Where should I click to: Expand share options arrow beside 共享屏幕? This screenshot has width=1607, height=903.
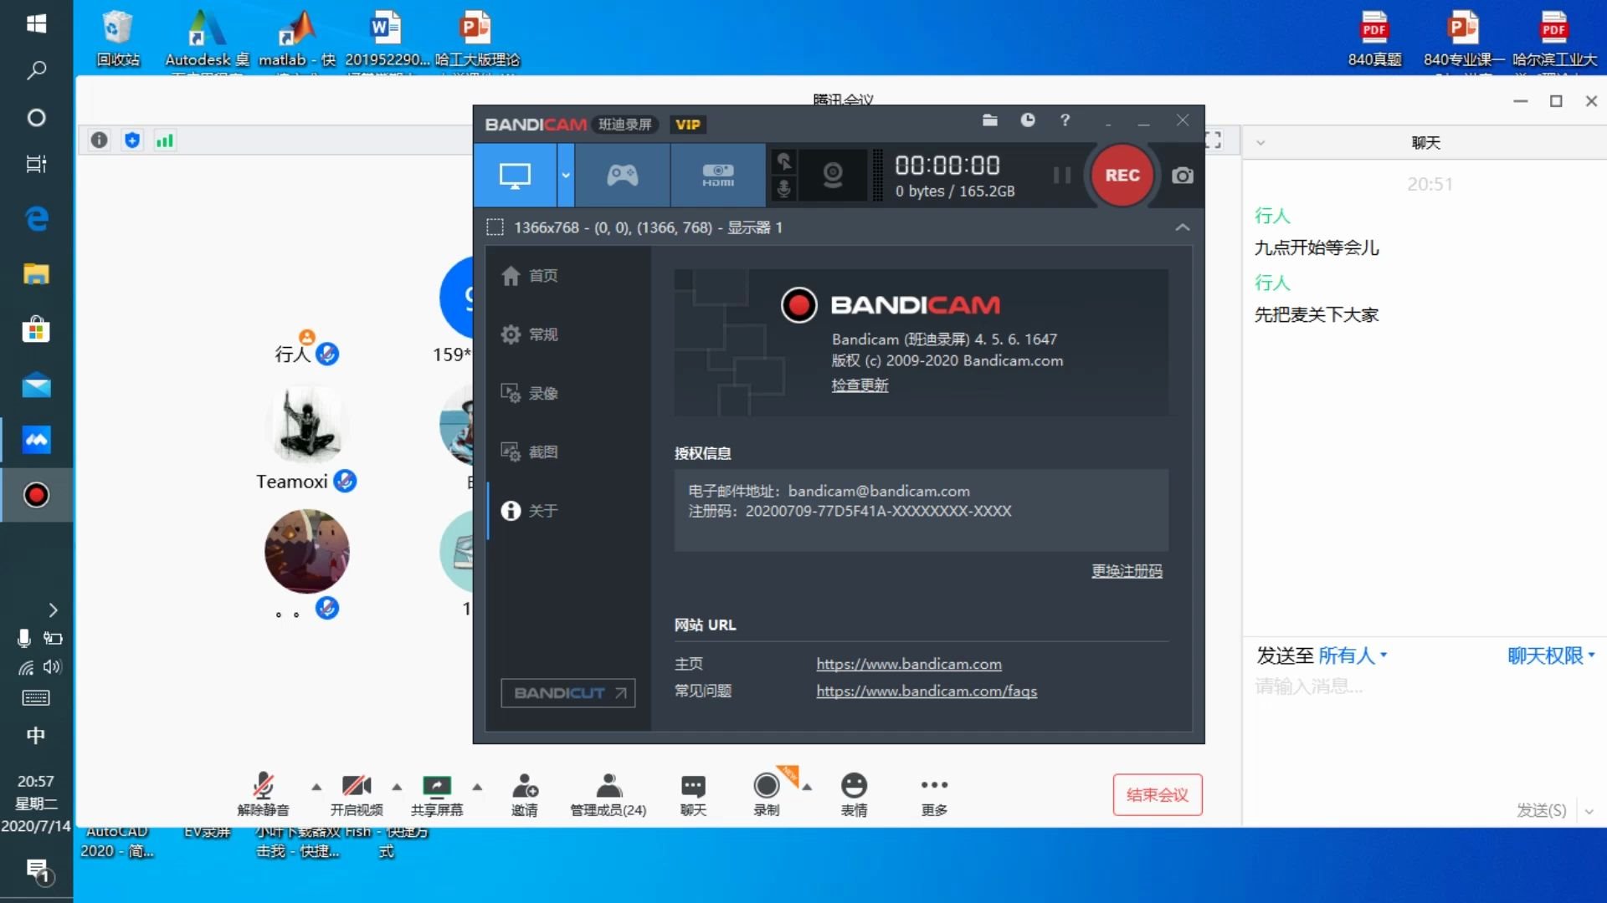click(477, 787)
